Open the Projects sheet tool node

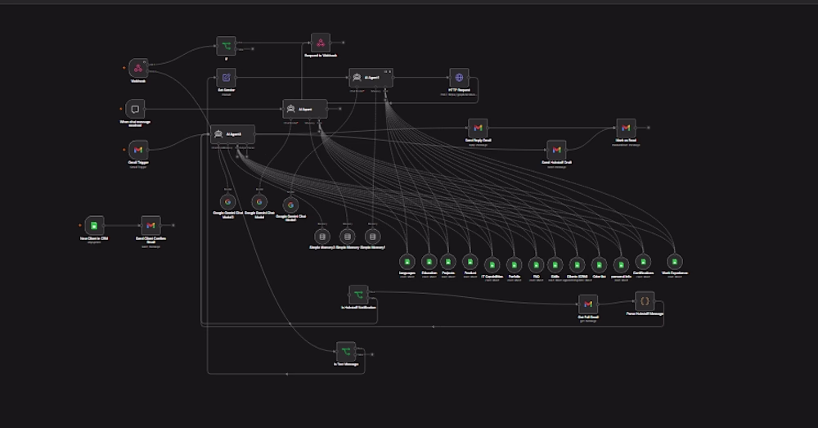(x=448, y=262)
